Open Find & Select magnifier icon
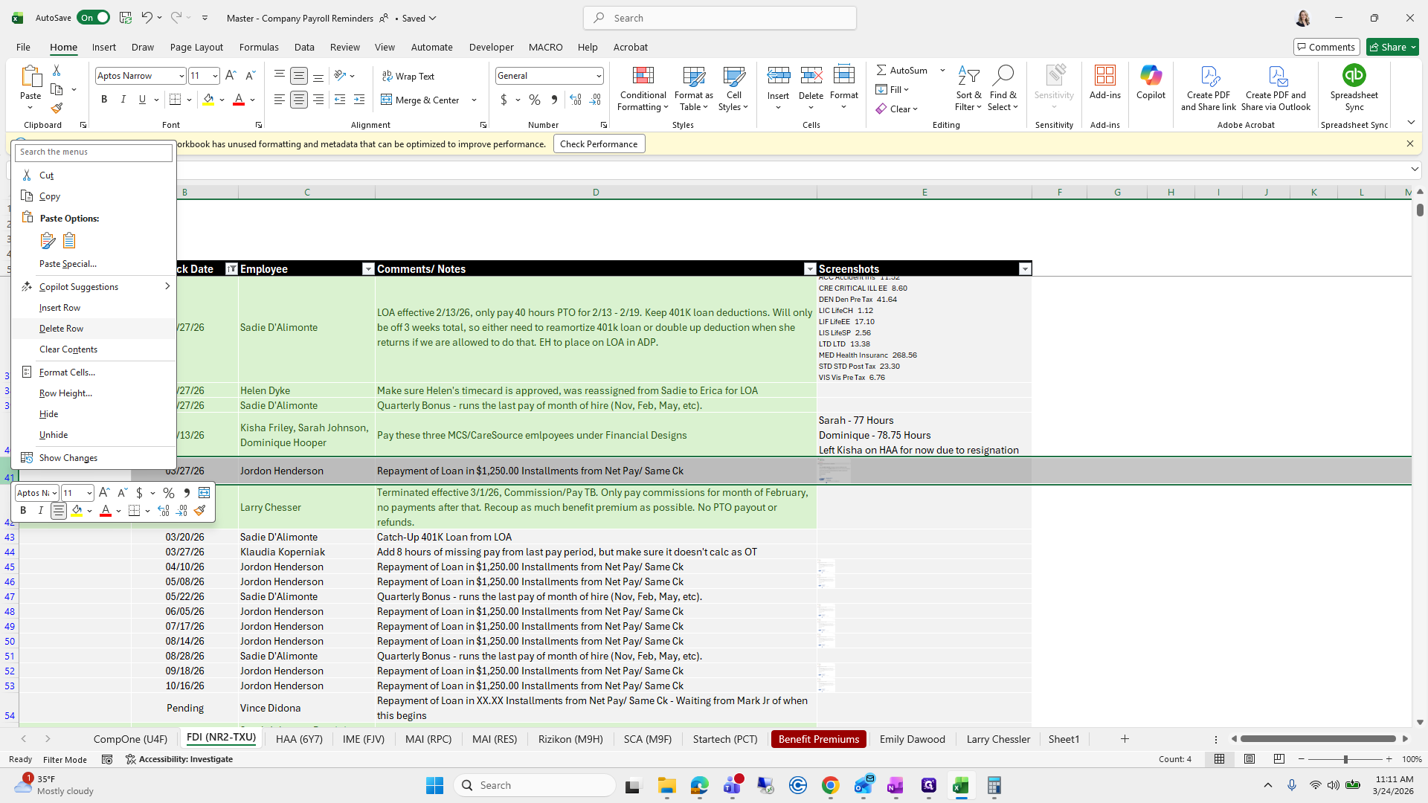This screenshot has width=1428, height=803. coord(1003,75)
